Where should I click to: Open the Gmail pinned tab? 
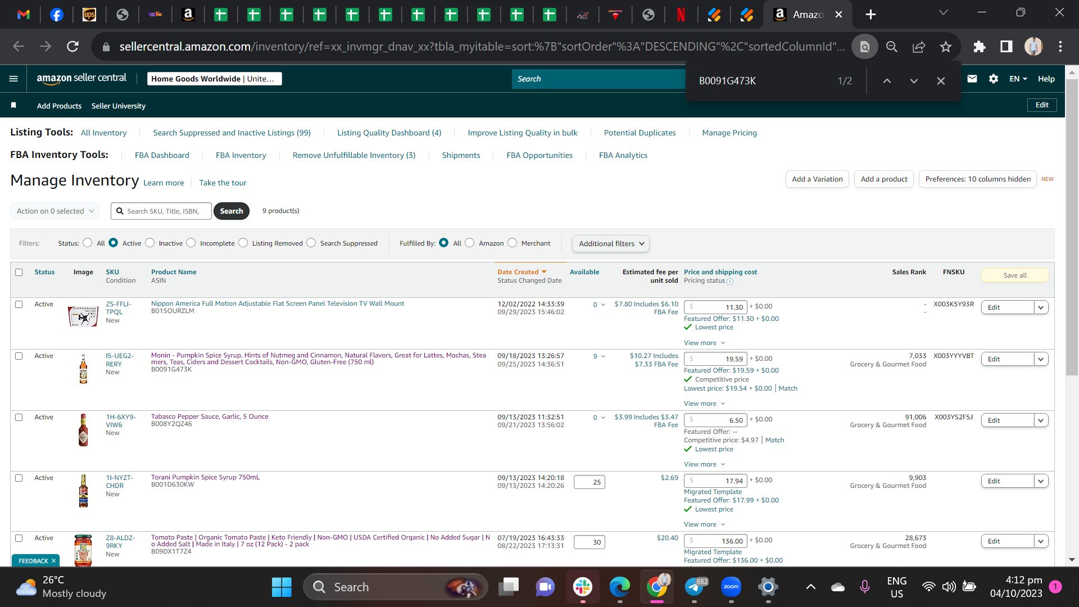(24, 15)
